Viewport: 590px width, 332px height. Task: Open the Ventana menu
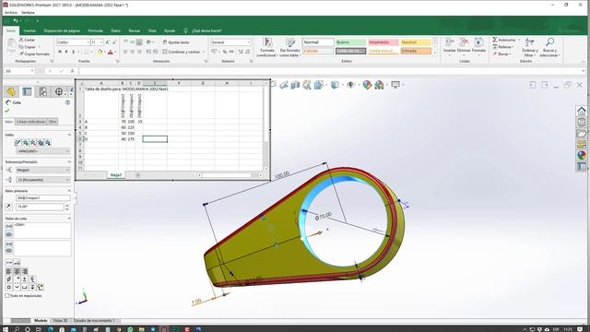28,12
